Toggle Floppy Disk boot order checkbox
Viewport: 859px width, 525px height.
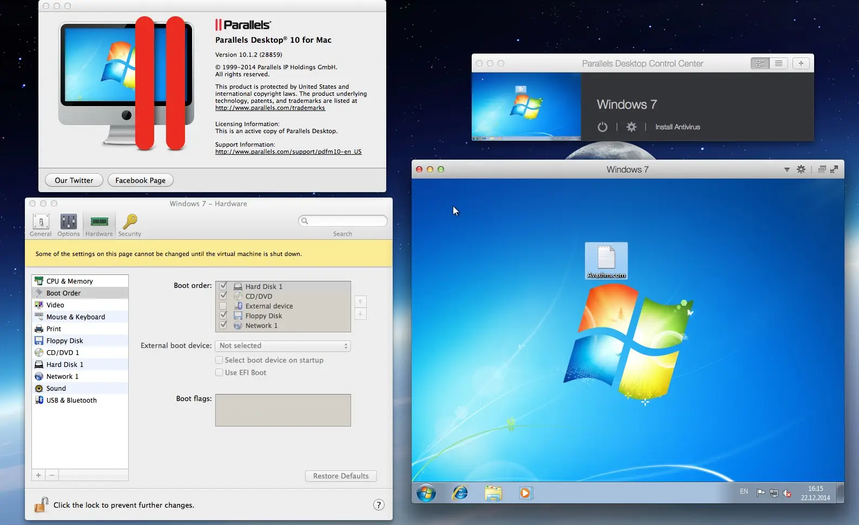pyautogui.click(x=223, y=315)
